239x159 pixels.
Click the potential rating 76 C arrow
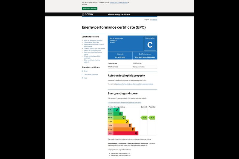pos(152,118)
